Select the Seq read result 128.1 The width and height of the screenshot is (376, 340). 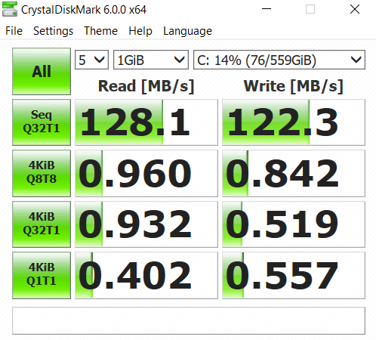[146, 122]
